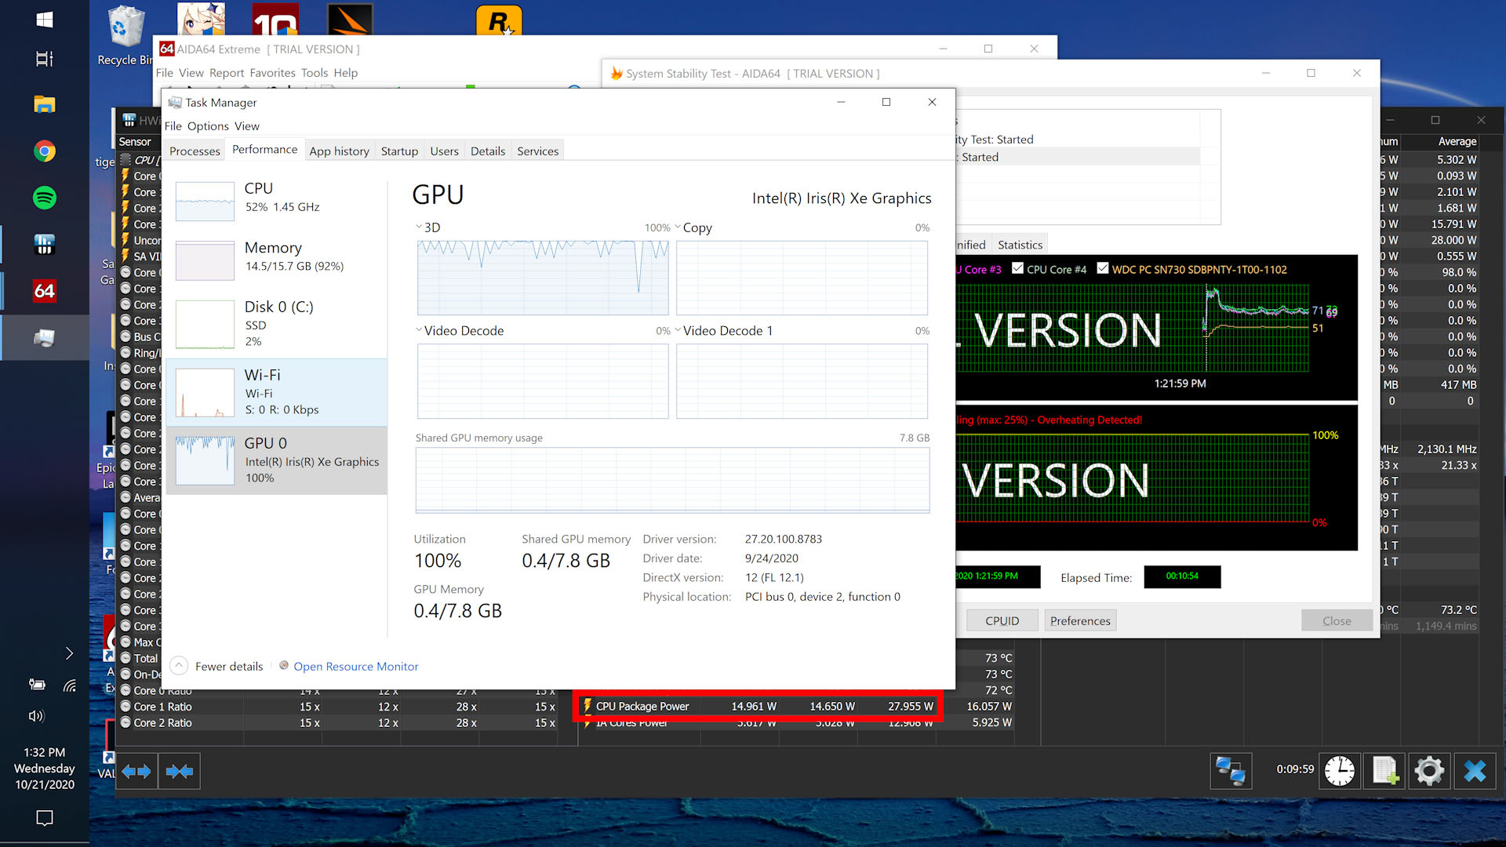Open the Wi-Fi network tray icon
Viewport: 1506px width, 847px height.
(x=70, y=685)
